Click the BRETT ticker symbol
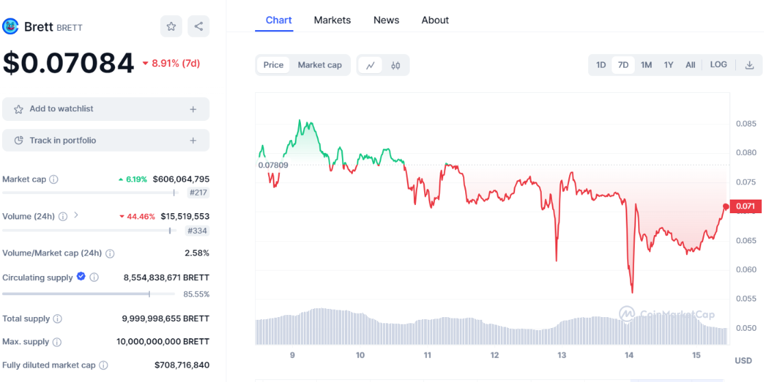Viewport: 764px width, 382px height. pos(70,28)
